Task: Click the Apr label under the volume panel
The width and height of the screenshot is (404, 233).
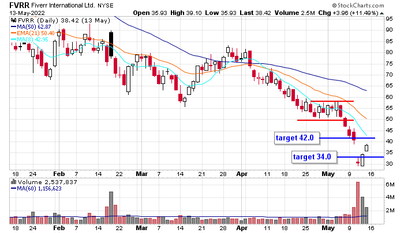Action: pos(242,228)
